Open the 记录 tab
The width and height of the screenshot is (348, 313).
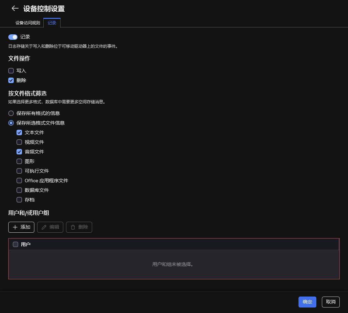tap(52, 23)
